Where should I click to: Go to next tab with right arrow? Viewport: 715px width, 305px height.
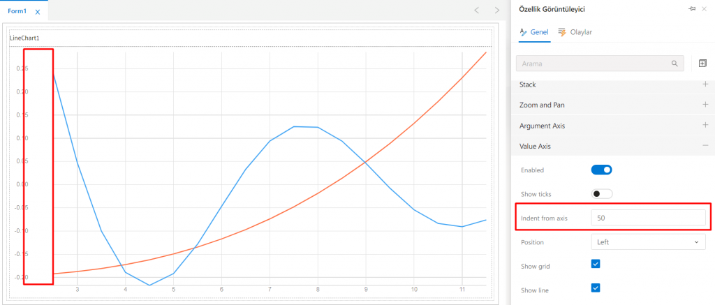pyautogui.click(x=497, y=10)
